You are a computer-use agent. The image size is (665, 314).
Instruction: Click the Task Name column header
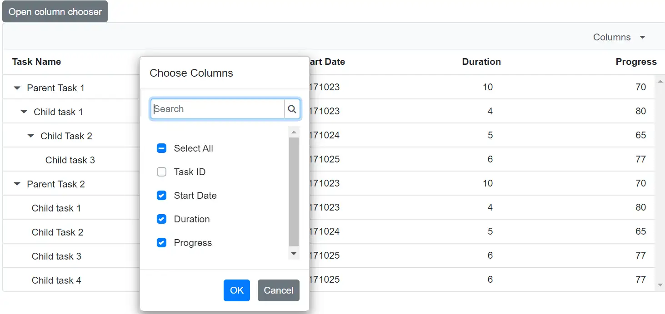36,62
